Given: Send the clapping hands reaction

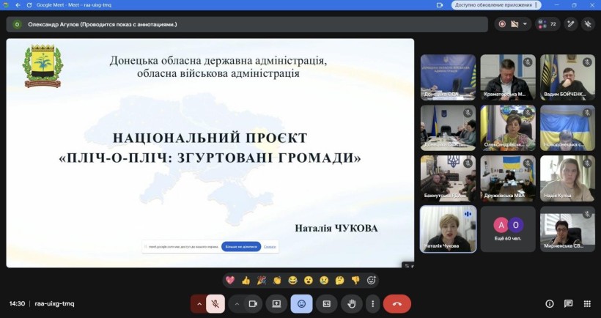Looking at the screenshot, I should [277, 281].
